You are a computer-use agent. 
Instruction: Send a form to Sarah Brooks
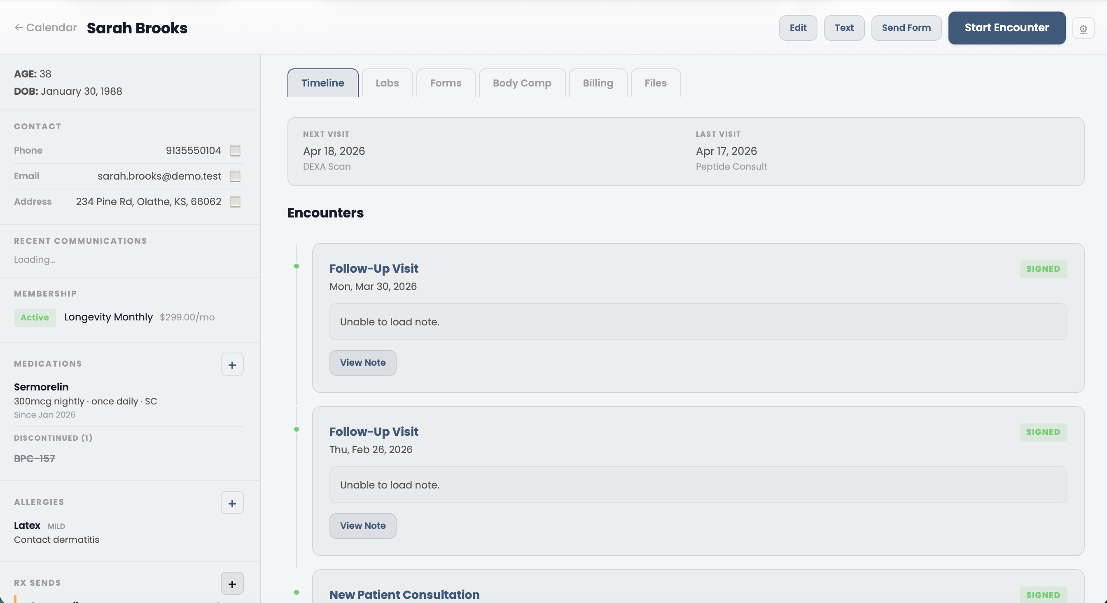coord(906,28)
